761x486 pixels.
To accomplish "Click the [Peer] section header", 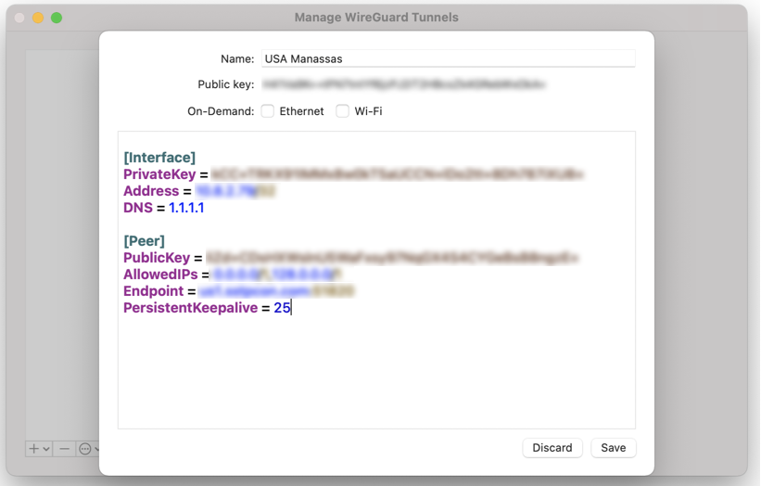I will click(145, 241).
